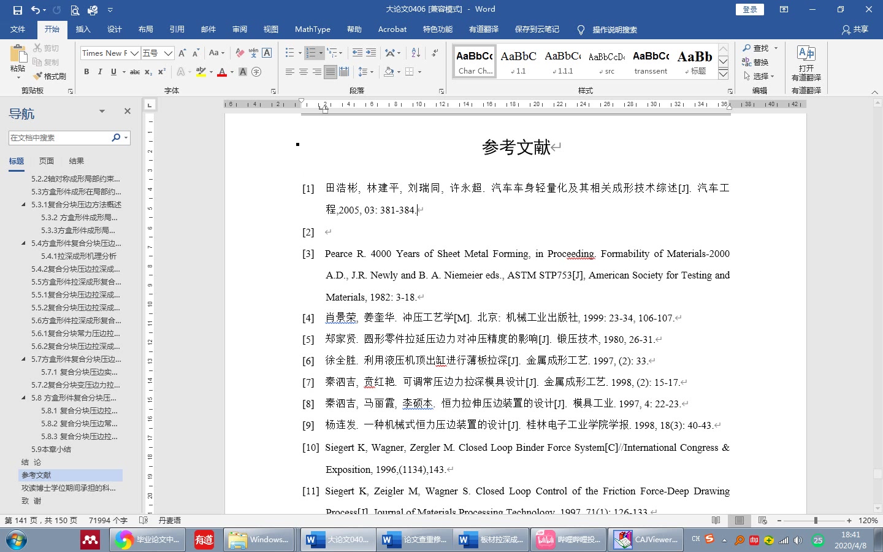Click the 登录 (Sign in) button
883x552 pixels.
coord(750,9)
